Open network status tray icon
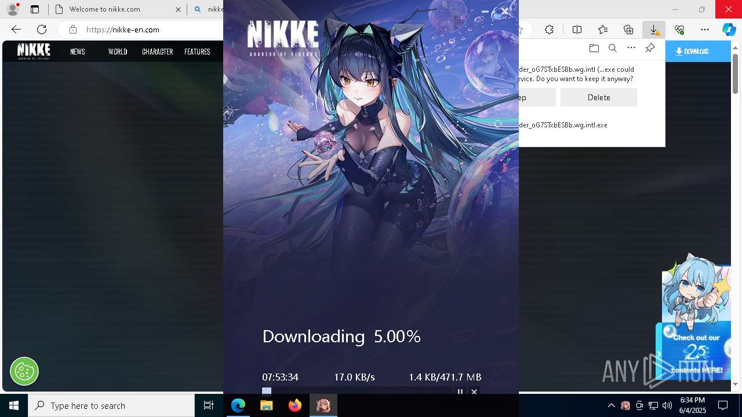Image resolution: width=742 pixels, height=417 pixels. coord(653,405)
